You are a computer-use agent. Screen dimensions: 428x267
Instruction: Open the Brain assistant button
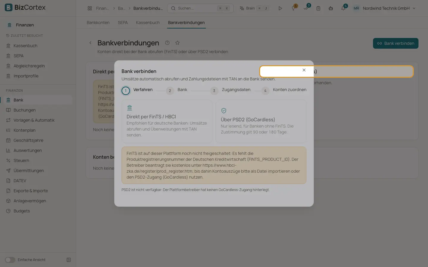pyautogui.click(x=254, y=8)
